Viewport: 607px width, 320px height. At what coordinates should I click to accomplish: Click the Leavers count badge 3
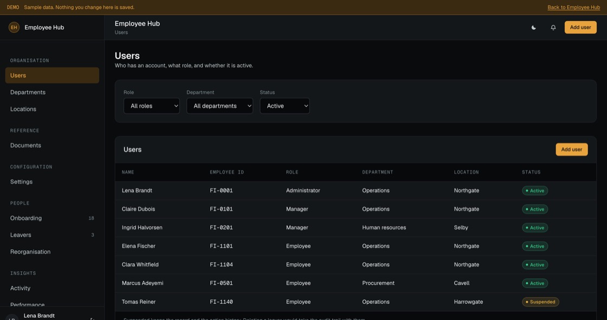pyautogui.click(x=93, y=235)
